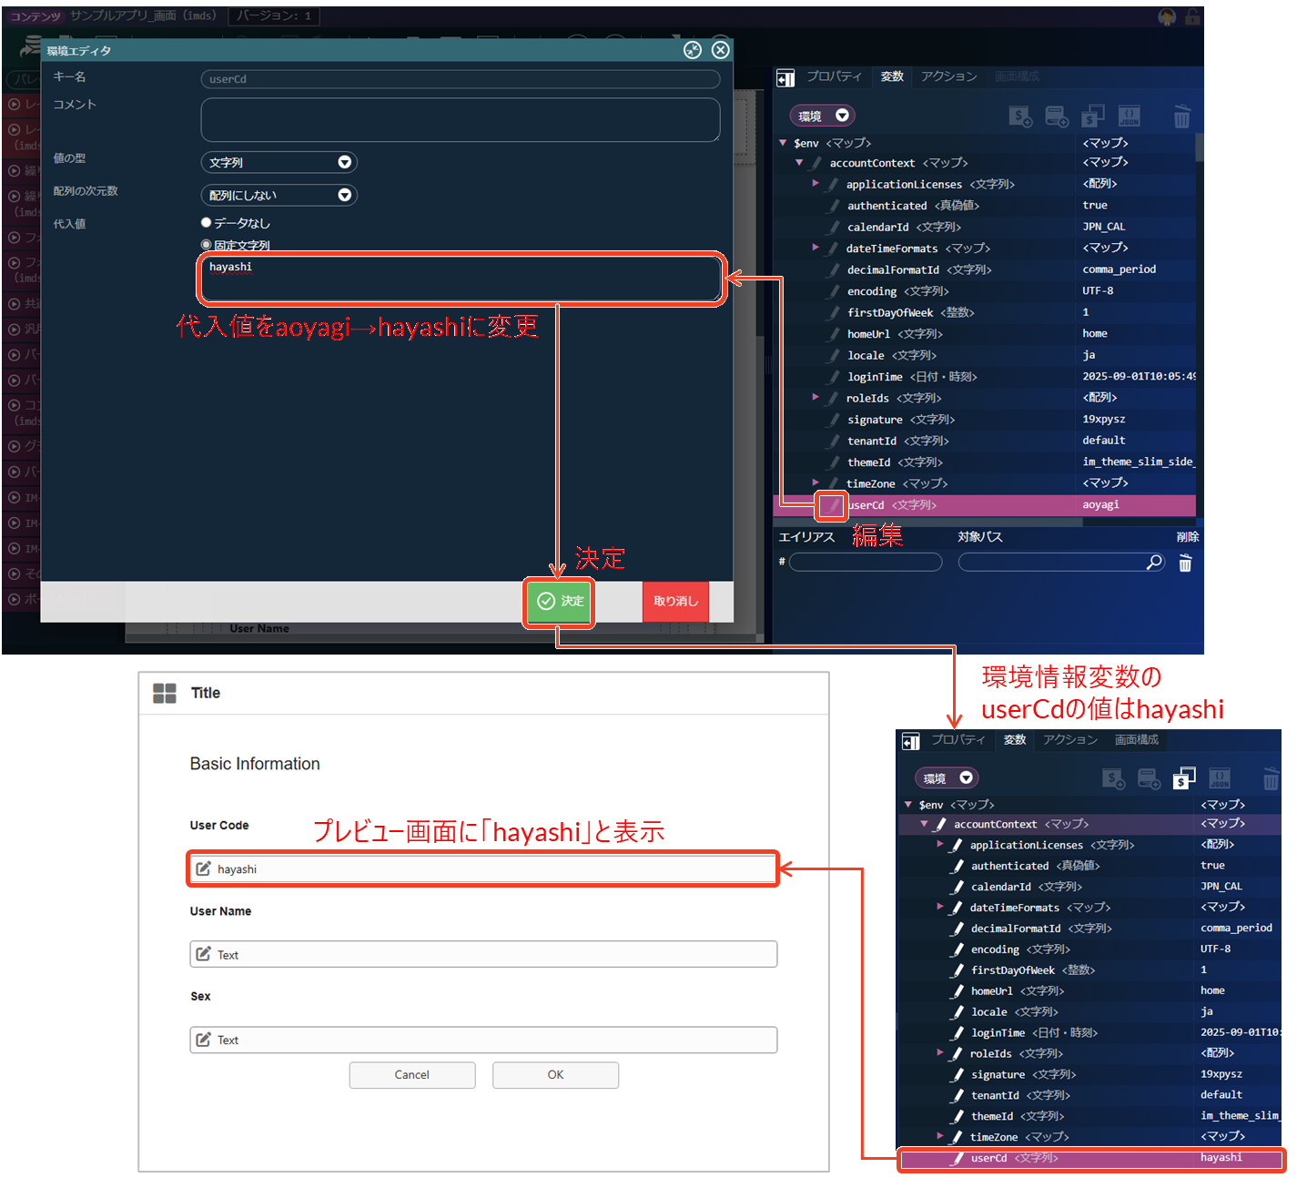Delete the alias row with the trash icon
Viewport: 1297px width, 1178px height.
1185,564
